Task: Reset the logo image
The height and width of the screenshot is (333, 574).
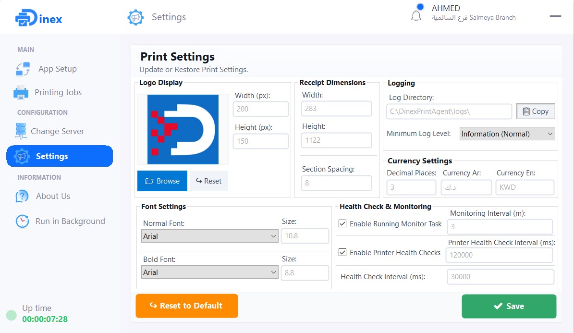Action: tap(208, 181)
